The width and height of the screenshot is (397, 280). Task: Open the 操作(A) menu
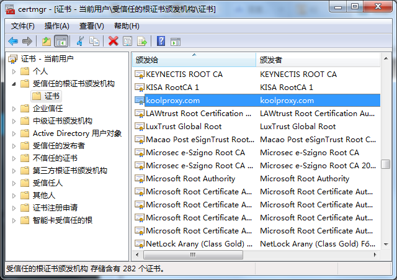click(x=57, y=26)
